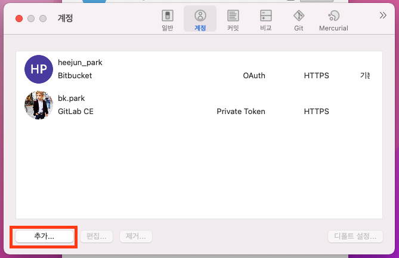Viewport: 399px width, 258px height.
Task: Click the OAuth authentication cell
Action: point(254,76)
